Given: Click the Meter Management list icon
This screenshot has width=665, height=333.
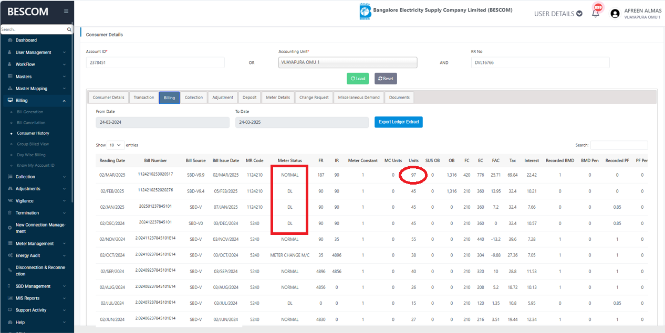Looking at the screenshot, I should (11, 244).
